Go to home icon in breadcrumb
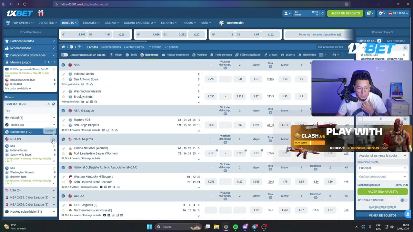The image size is (413, 232). 63,47
